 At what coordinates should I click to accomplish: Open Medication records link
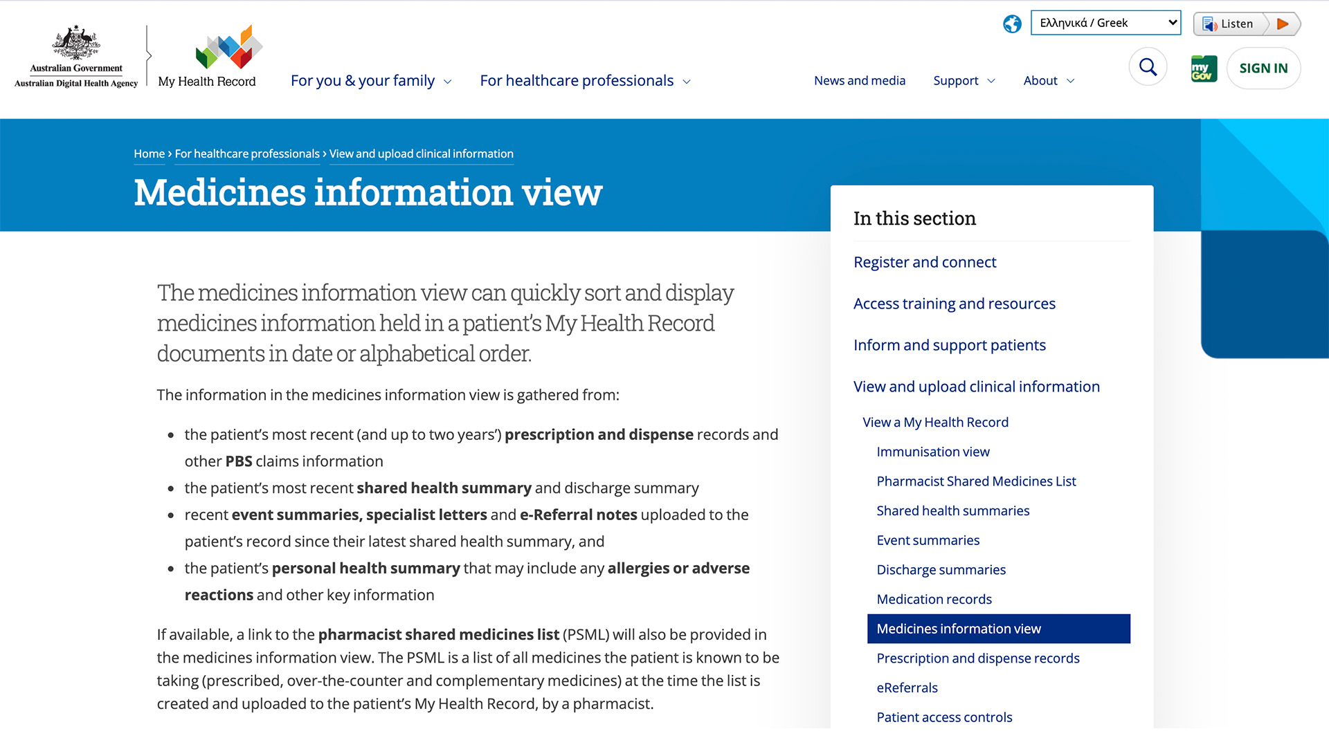click(934, 599)
